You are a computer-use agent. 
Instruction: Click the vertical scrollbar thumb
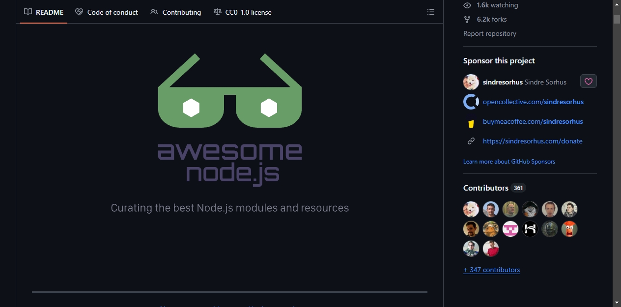(617, 19)
